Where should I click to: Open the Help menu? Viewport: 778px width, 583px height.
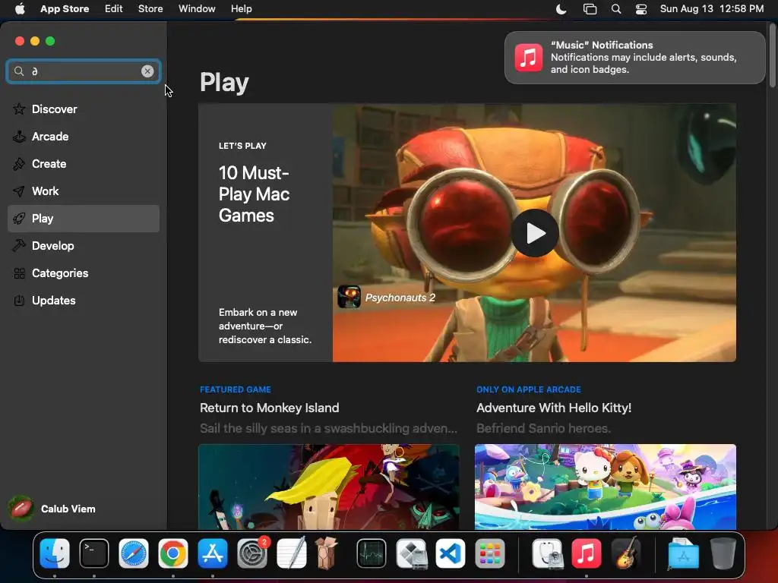[x=241, y=9]
